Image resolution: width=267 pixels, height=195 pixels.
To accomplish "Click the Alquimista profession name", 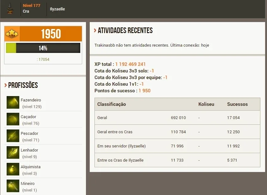I will (x=31, y=167).
